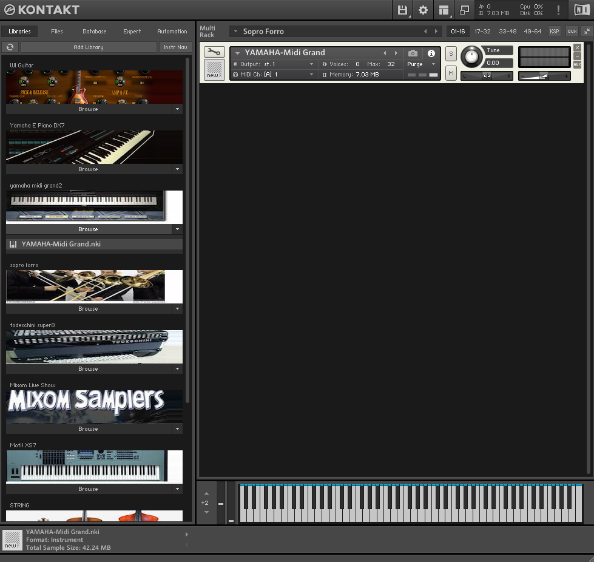Switch to Database tab
Screen dimensions: 594x562
coord(94,32)
